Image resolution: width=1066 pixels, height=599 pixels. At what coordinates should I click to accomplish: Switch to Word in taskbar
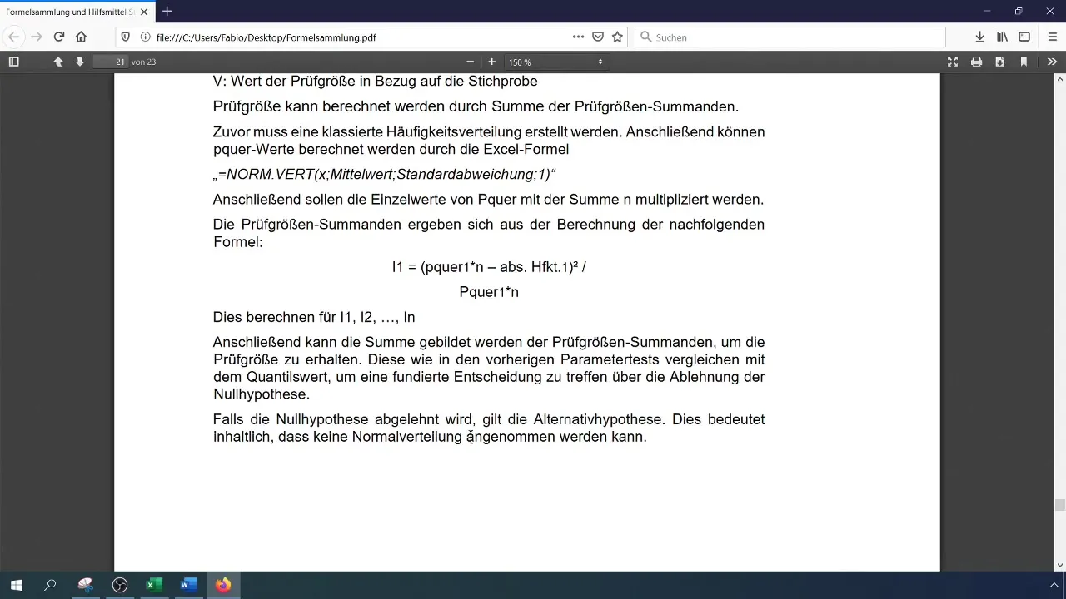(188, 585)
